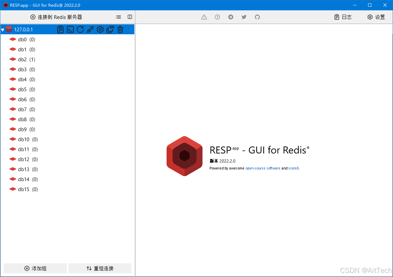Image resolution: width=393 pixels, height=277 pixels.
Task: Maximize the RESP.app window
Action: click(x=370, y=5)
